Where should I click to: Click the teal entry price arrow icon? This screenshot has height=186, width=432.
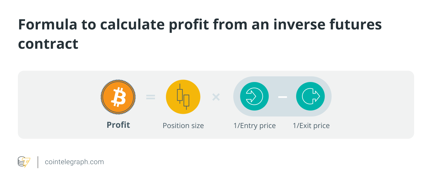(254, 96)
